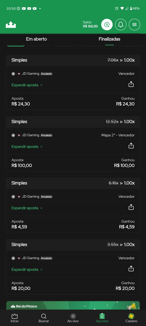Screen dimensions: 146x326
Task: Share the R$ 24,30 bet
Action: tap(131, 84)
